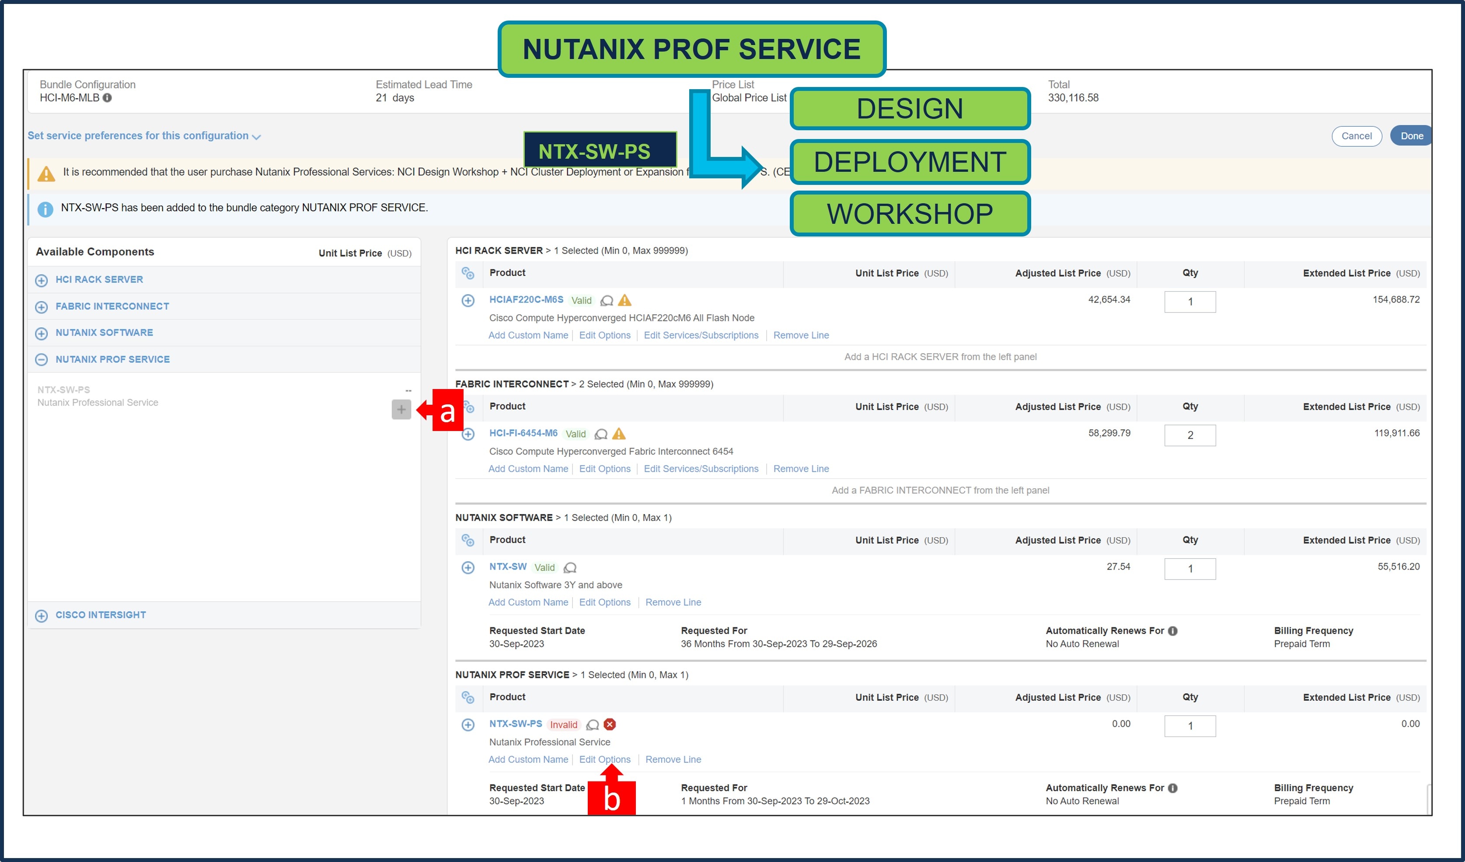Viewport: 1465px width, 862px height.
Task: Click 'Estimated Lead Time' 21 days value
Action: pos(395,98)
